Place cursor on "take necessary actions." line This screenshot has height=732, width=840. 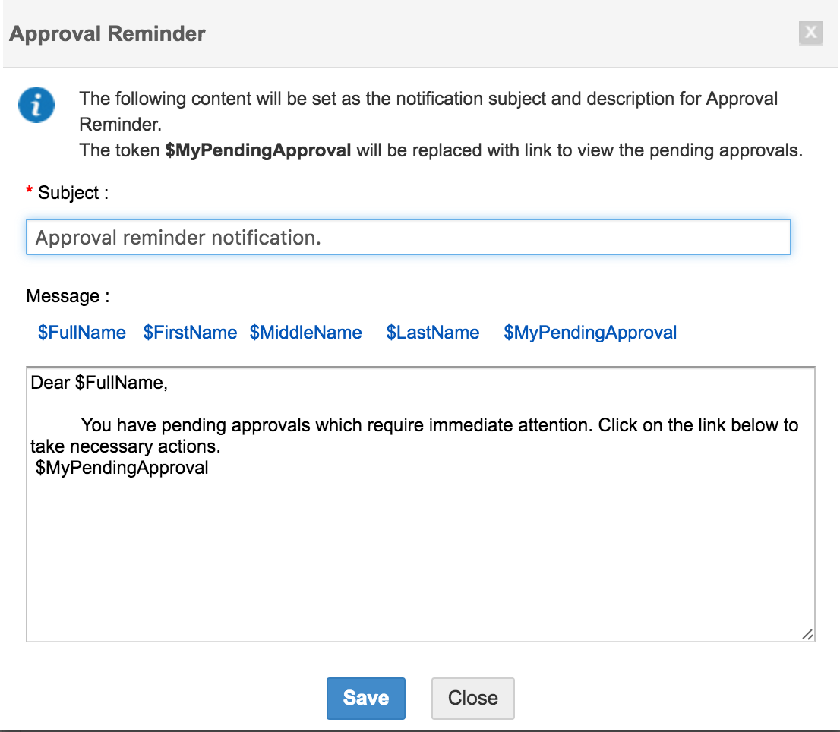click(x=125, y=446)
